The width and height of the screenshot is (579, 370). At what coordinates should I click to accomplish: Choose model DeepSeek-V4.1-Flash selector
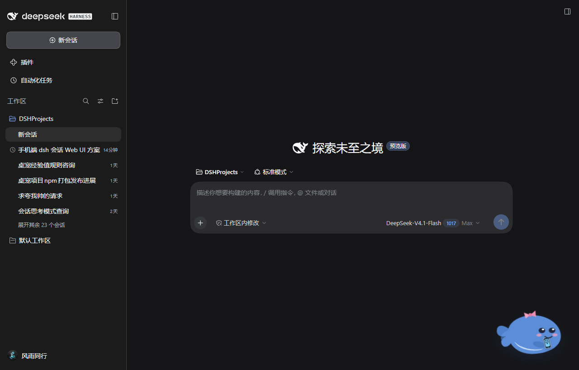[413, 223]
